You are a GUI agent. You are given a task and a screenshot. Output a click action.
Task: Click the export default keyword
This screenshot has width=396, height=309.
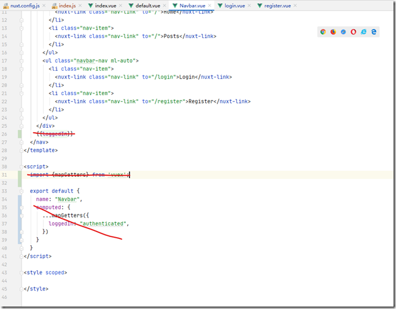[52, 191]
